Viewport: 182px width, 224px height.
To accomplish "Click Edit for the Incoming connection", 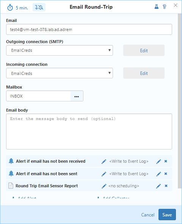I will (144, 73).
